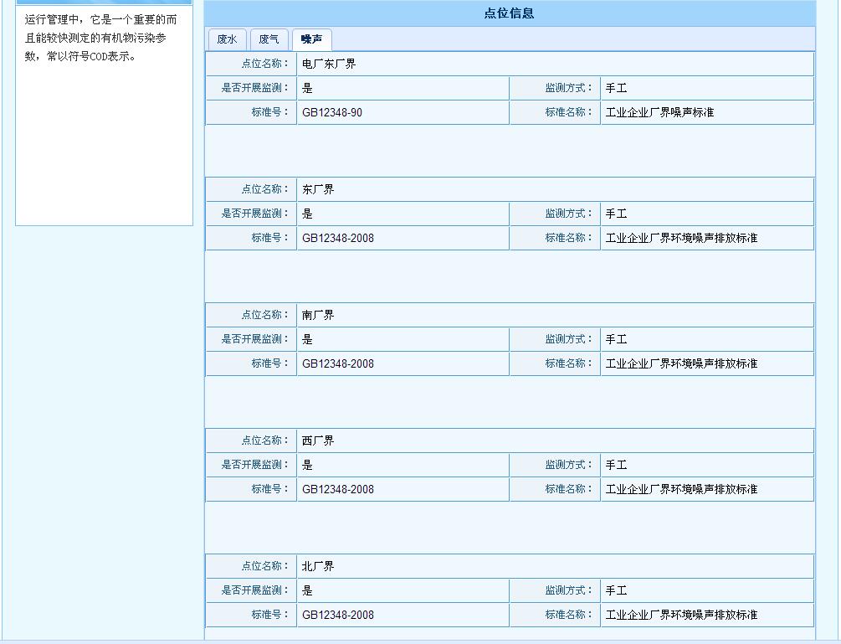
Task: Click 工业企业厂界环境噪声排放标准 for 西厂界
Action: click(683, 488)
